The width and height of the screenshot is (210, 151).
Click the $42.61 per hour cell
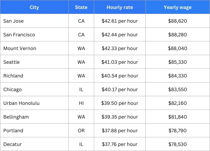tap(120, 21)
